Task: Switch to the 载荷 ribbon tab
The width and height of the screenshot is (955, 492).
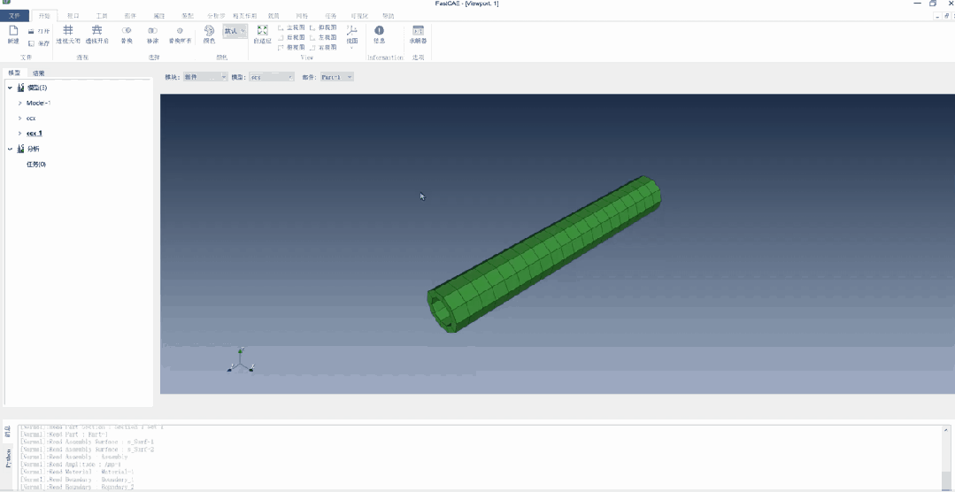Action: [x=273, y=16]
